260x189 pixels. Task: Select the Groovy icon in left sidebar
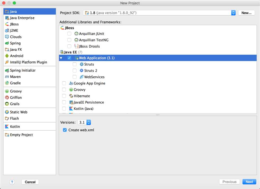point(7,91)
